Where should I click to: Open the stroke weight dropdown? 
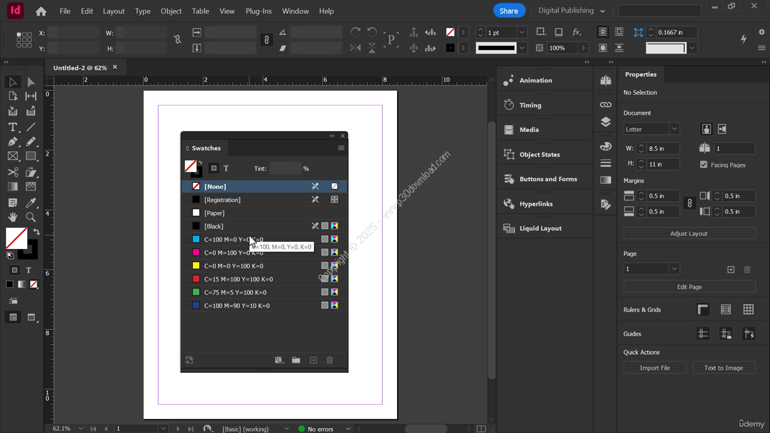click(x=522, y=32)
